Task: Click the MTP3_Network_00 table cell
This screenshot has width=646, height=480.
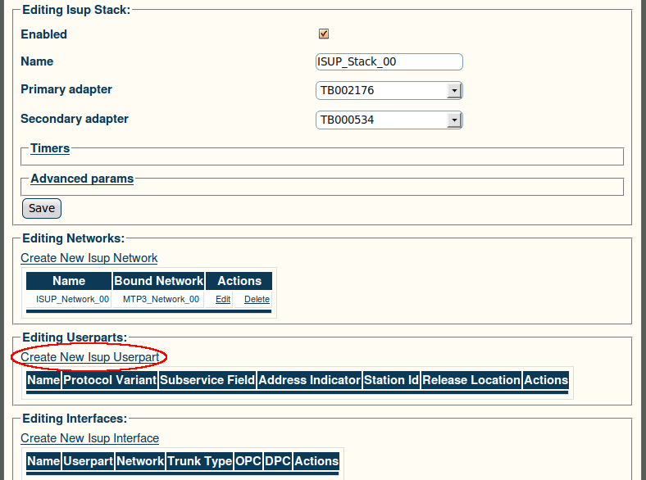Action: click(x=161, y=299)
